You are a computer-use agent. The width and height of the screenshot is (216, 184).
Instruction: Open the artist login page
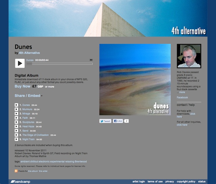point(139,182)
